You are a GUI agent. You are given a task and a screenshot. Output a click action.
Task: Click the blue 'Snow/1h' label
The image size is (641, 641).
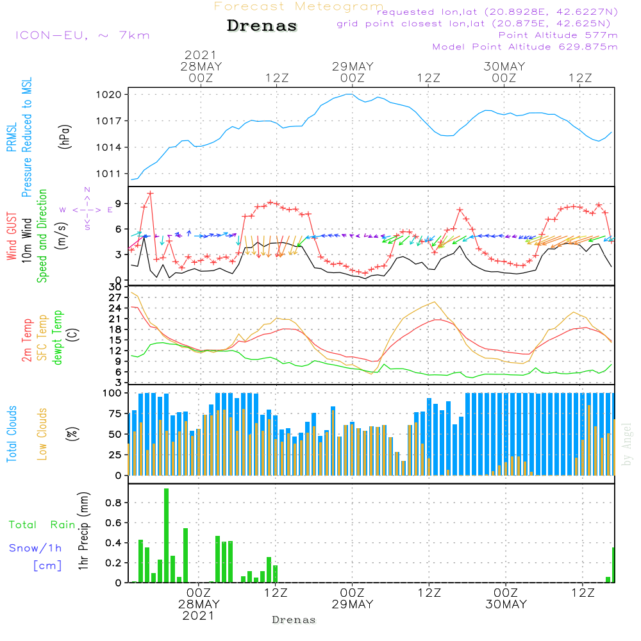(35, 548)
